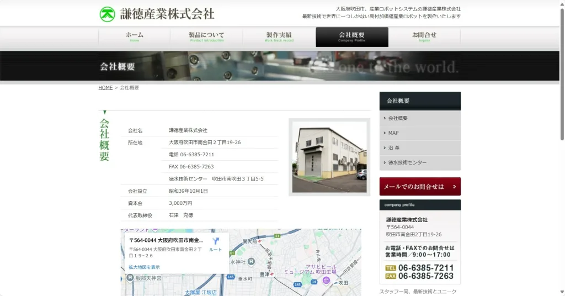Click the sidebar phone number 06-6385-7211
The width and height of the screenshot is (565, 296).
pos(426,268)
